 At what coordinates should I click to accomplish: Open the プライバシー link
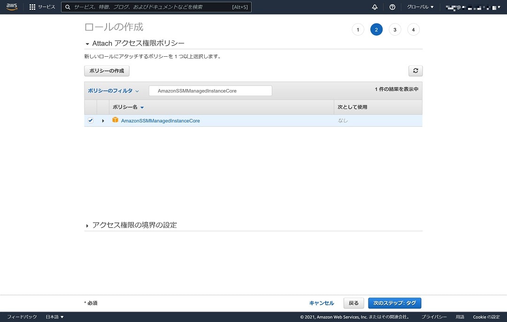tap(434, 317)
